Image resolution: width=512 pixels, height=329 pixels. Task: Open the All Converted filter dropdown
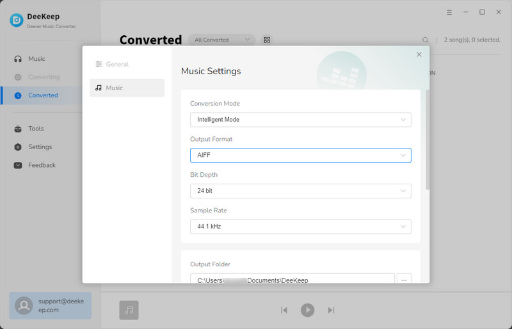coord(221,40)
